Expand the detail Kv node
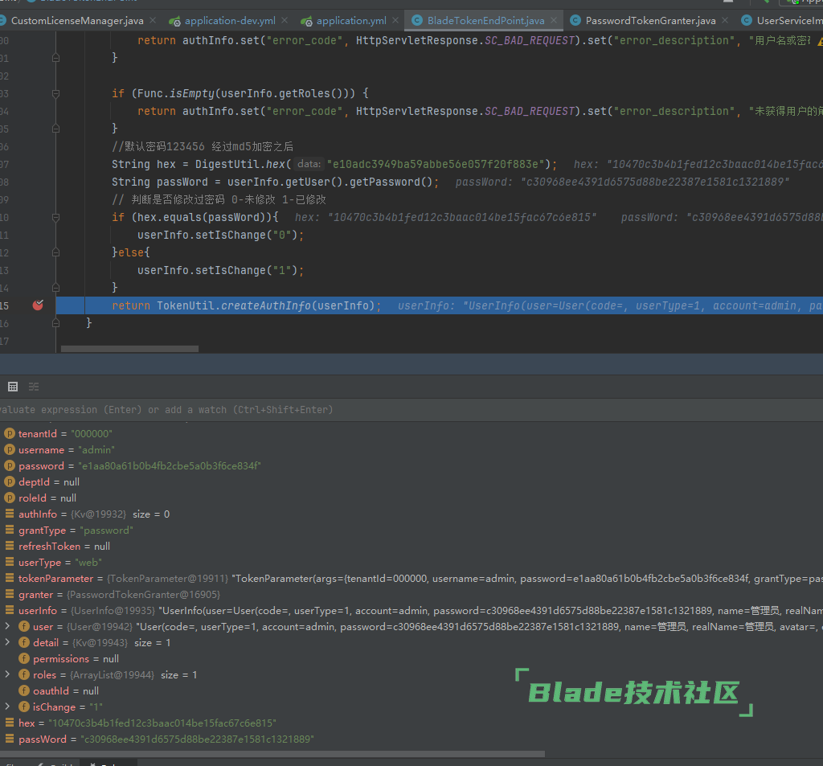The image size is (823, 766). click(7, 642)
